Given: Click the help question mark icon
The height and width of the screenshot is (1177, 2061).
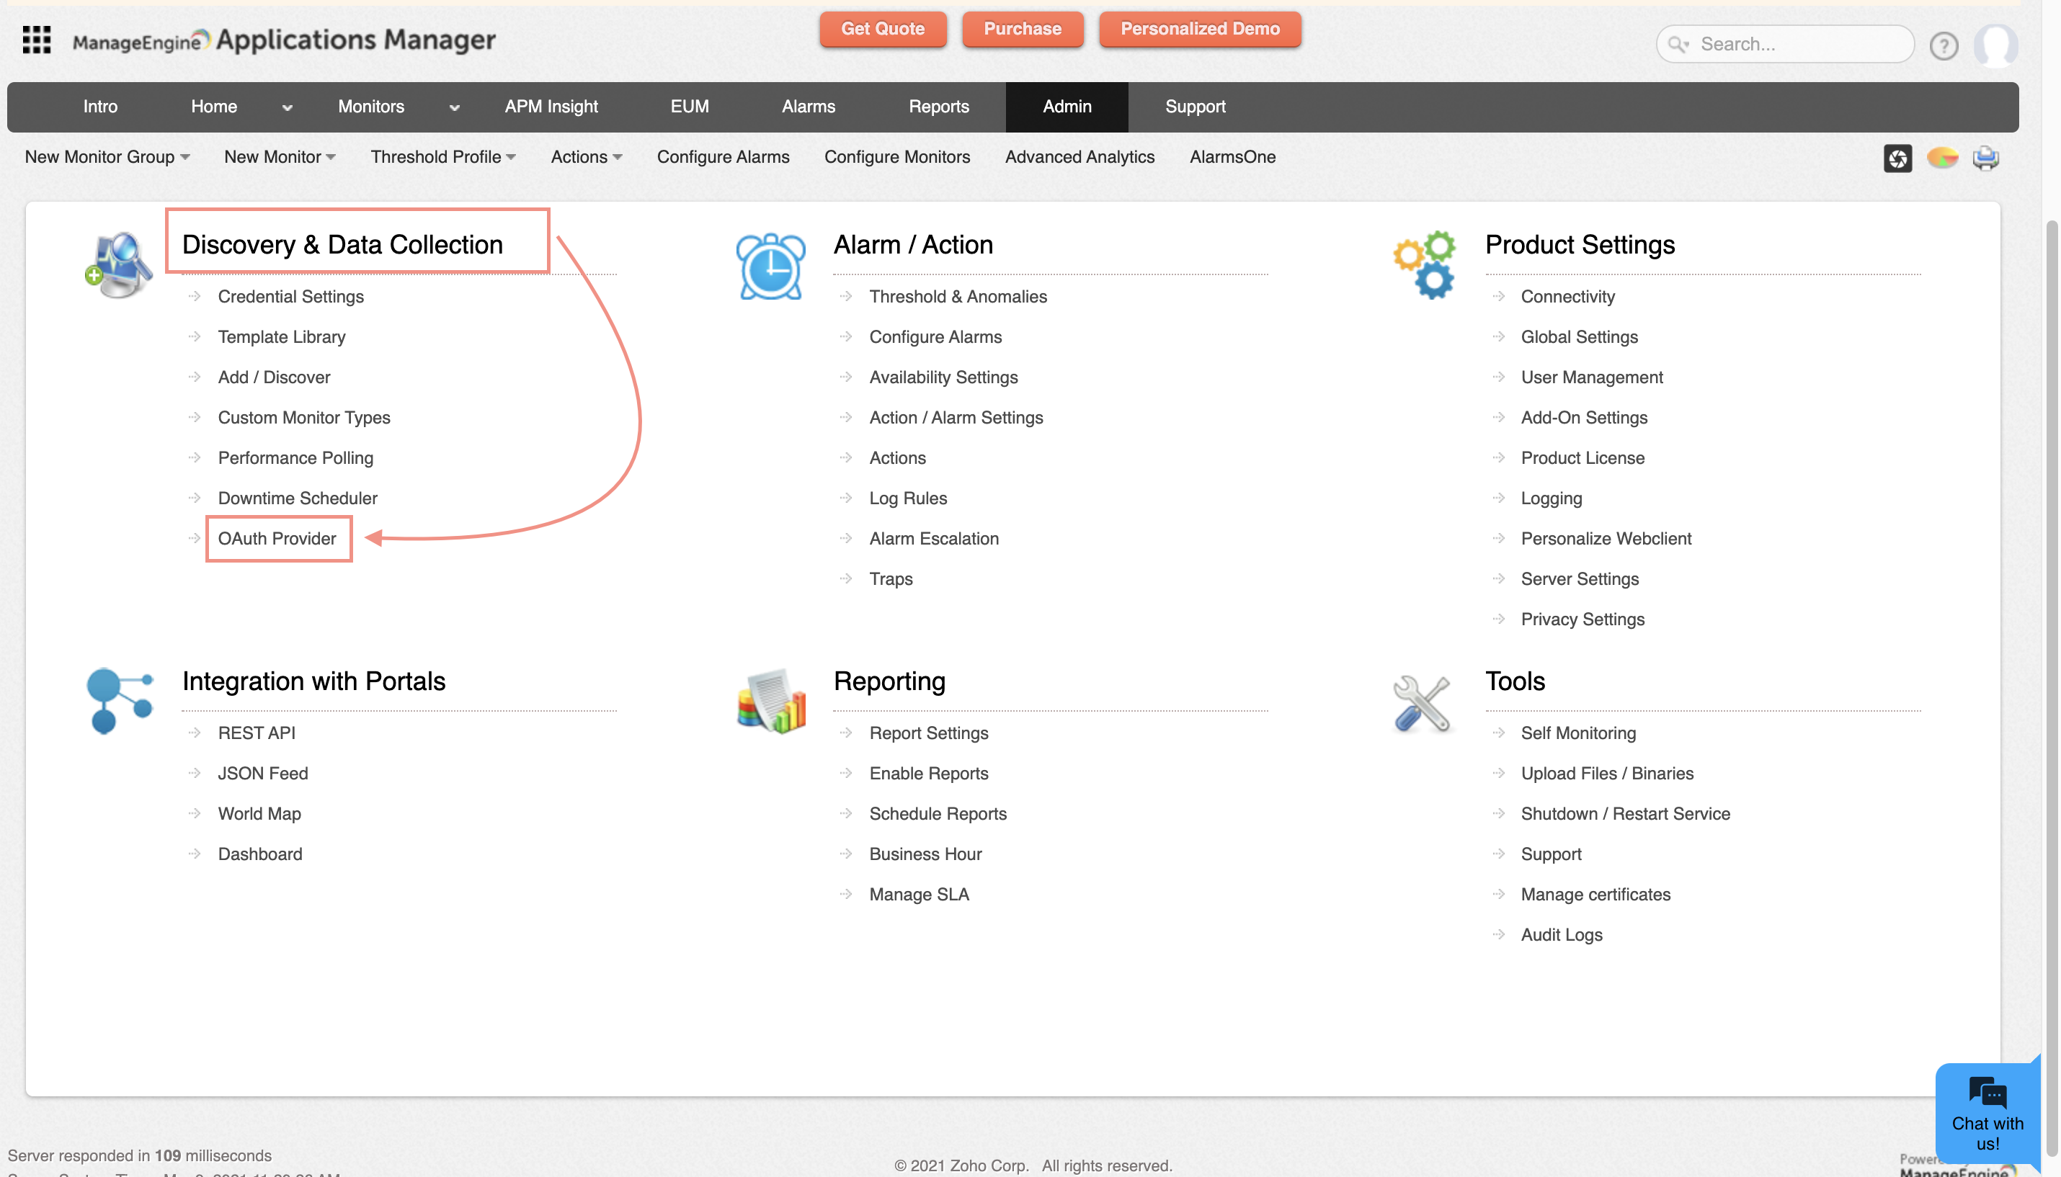Looking at the screenshot, I should [1943, 45].
